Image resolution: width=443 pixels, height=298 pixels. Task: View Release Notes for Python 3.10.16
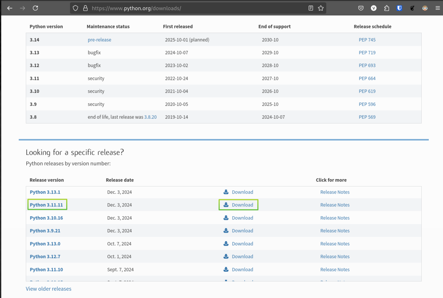(x=335, y=218)
